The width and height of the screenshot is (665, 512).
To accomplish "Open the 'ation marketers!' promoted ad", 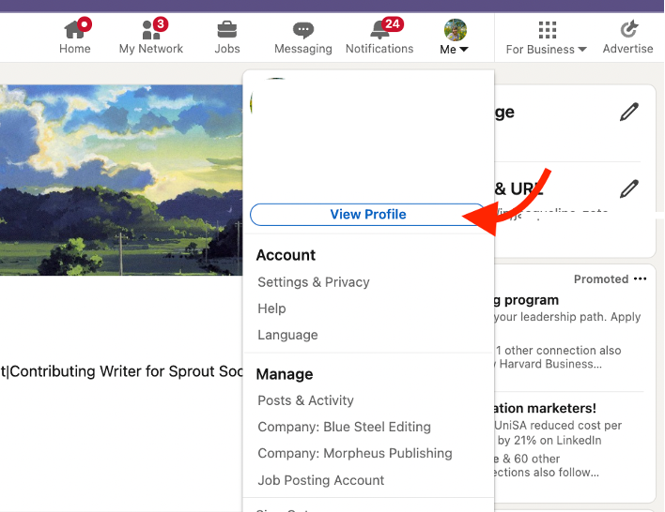I will tap(545, 408).
